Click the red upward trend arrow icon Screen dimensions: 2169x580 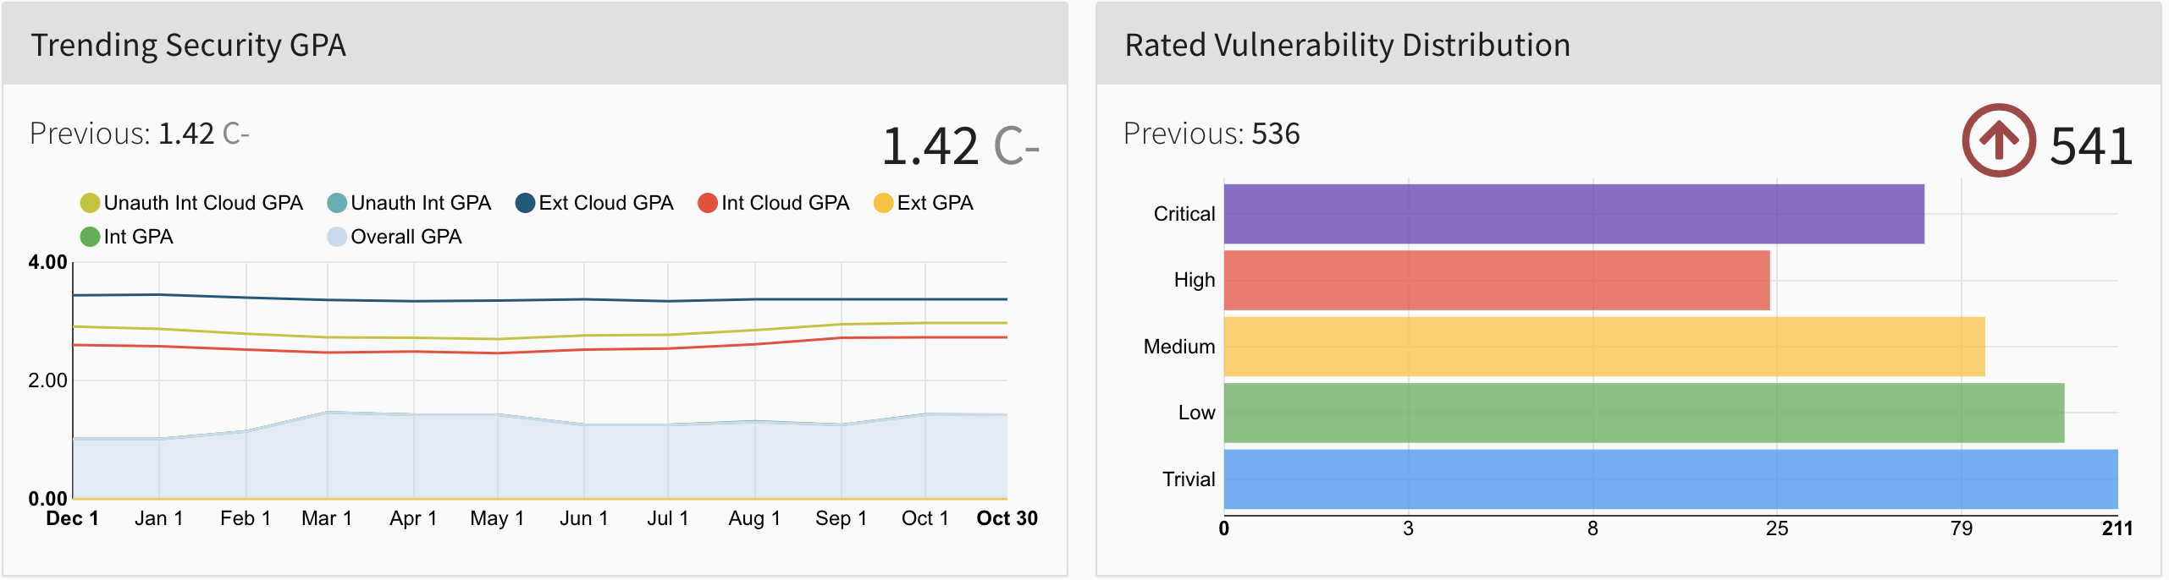[x=1998, y=140]
